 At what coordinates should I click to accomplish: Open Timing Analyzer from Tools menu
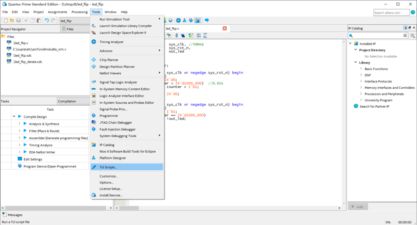click(127, 42)
